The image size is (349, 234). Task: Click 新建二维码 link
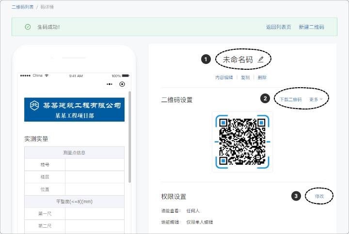(311, 27)
